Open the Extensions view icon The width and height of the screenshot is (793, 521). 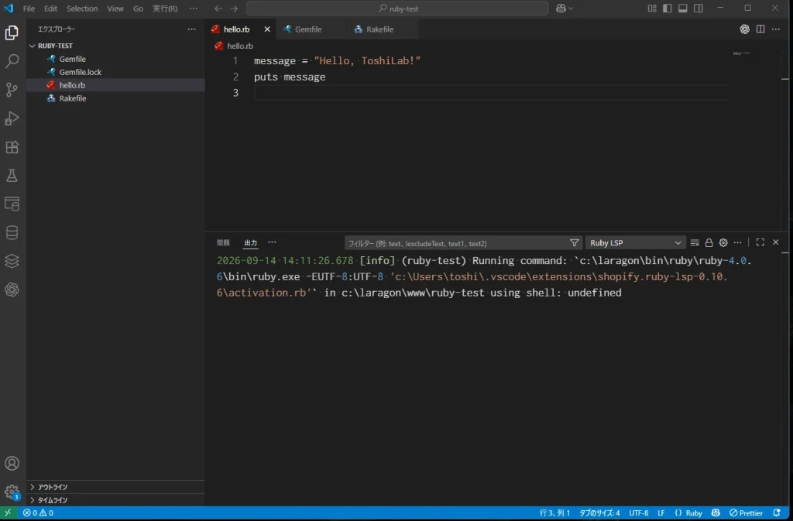tap(12, 147)
